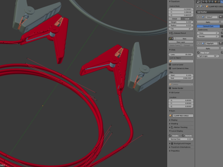Collapse the Transform panel
This screenshot has height=167, width=223.
click(170, 1)
